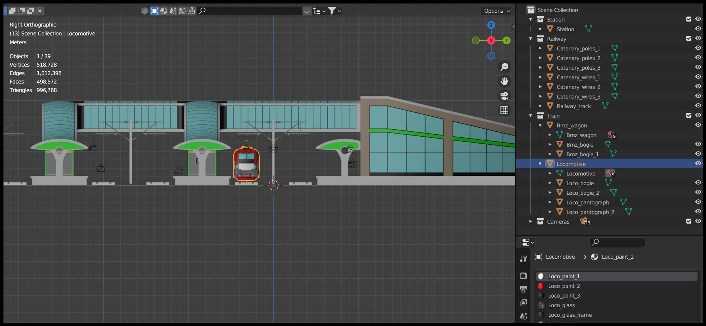This screenshot has width=706, height=326.
Task: Click the red X axis gizmo
Action: [x=491, y=40]
